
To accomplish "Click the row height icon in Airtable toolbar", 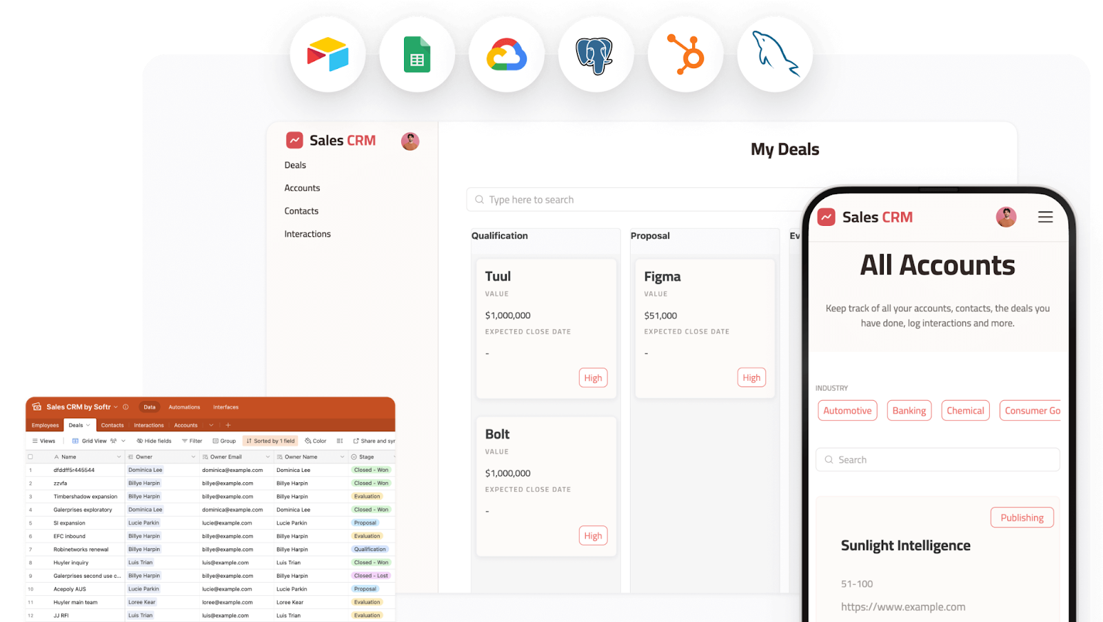I will pyautogui.click(x=339, y=441).
